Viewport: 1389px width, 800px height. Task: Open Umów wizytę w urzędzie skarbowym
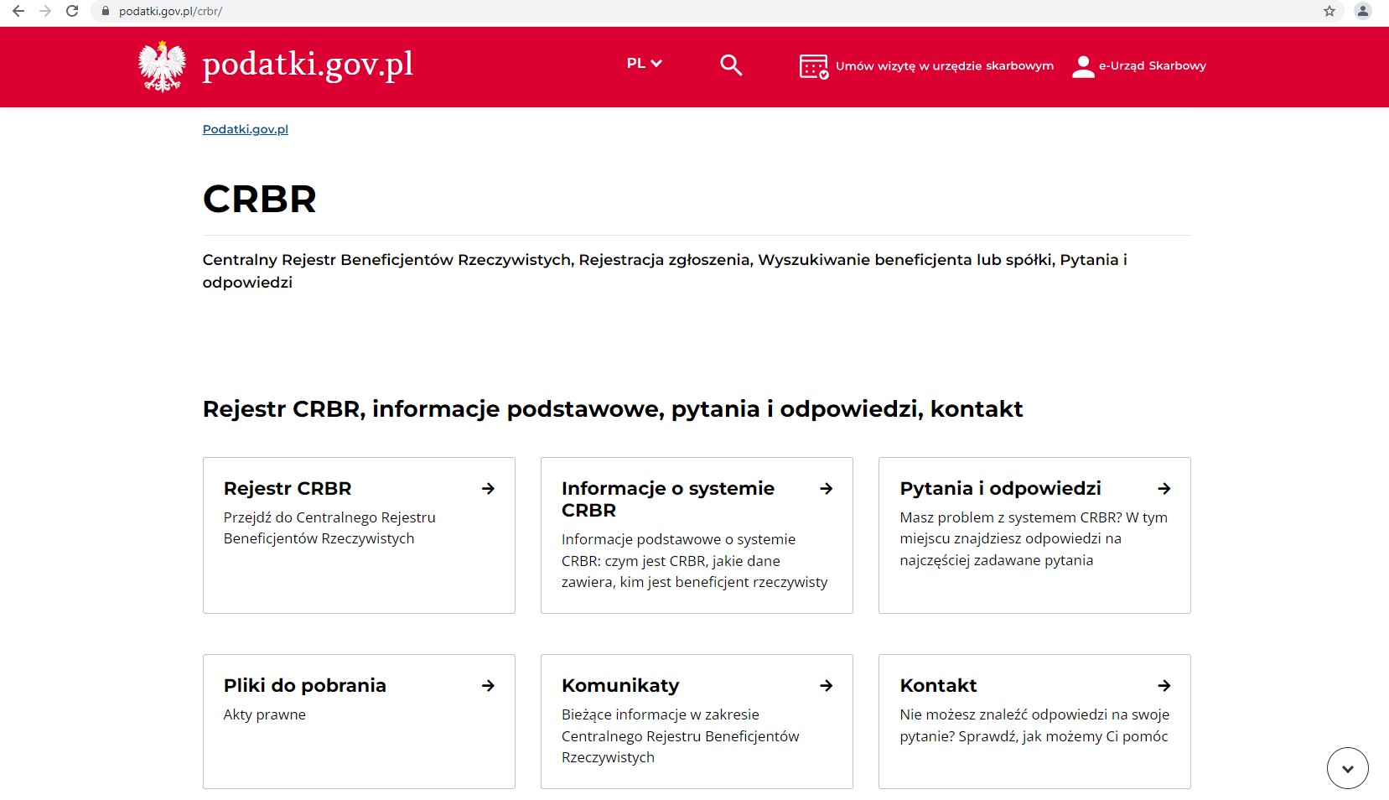(x=944, y=66)
